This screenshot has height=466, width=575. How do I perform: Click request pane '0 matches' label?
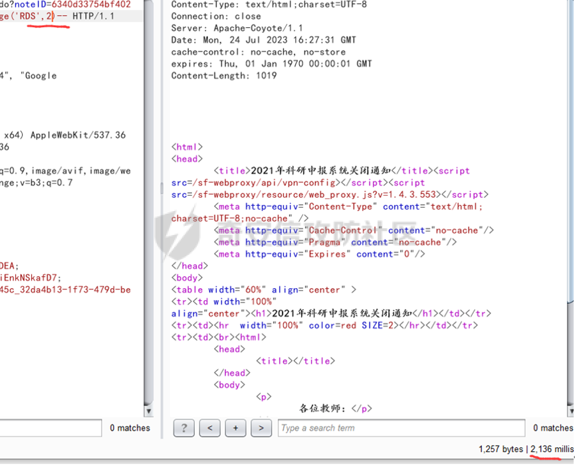[x=130, y=428]
